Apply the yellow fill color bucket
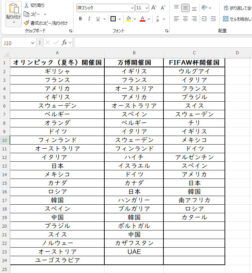This screenshot has height=273, width=252. 128,19
